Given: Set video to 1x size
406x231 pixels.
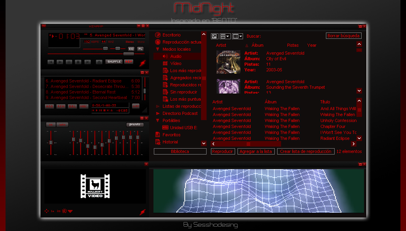Looking at the screenshot, I should click(x=53, y=211).
